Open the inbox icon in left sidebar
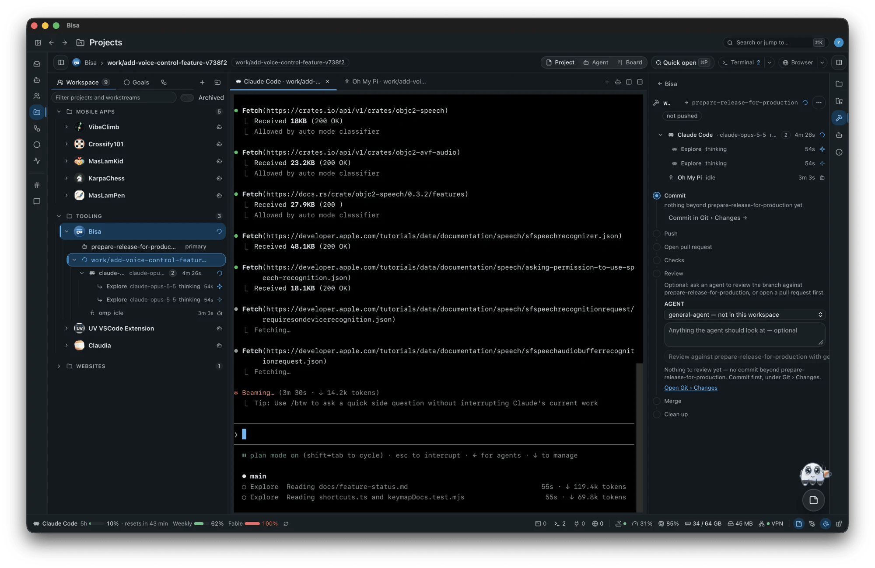Viewport: 875px width, 568px height. click(x=37, y=64)
